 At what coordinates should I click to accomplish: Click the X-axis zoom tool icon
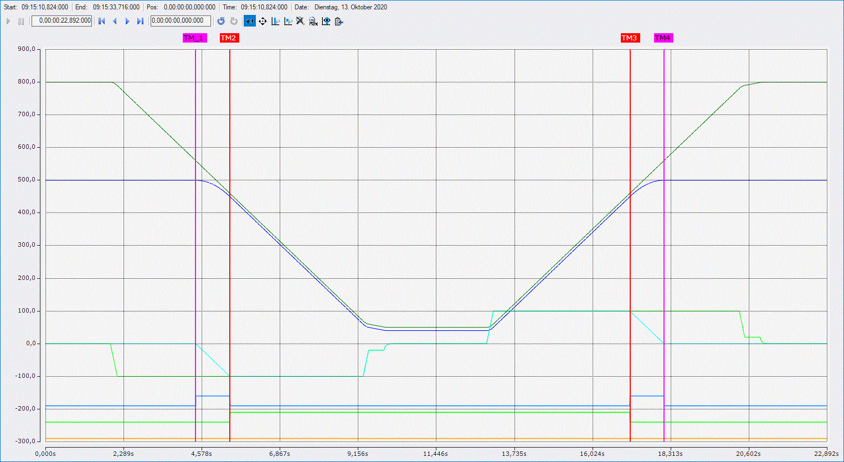point(275,21)
